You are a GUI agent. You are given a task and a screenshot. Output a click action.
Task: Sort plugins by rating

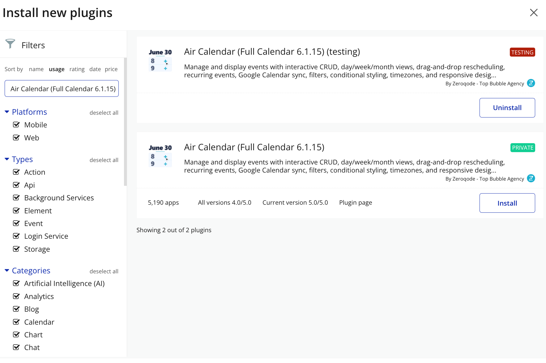[77, 69]
